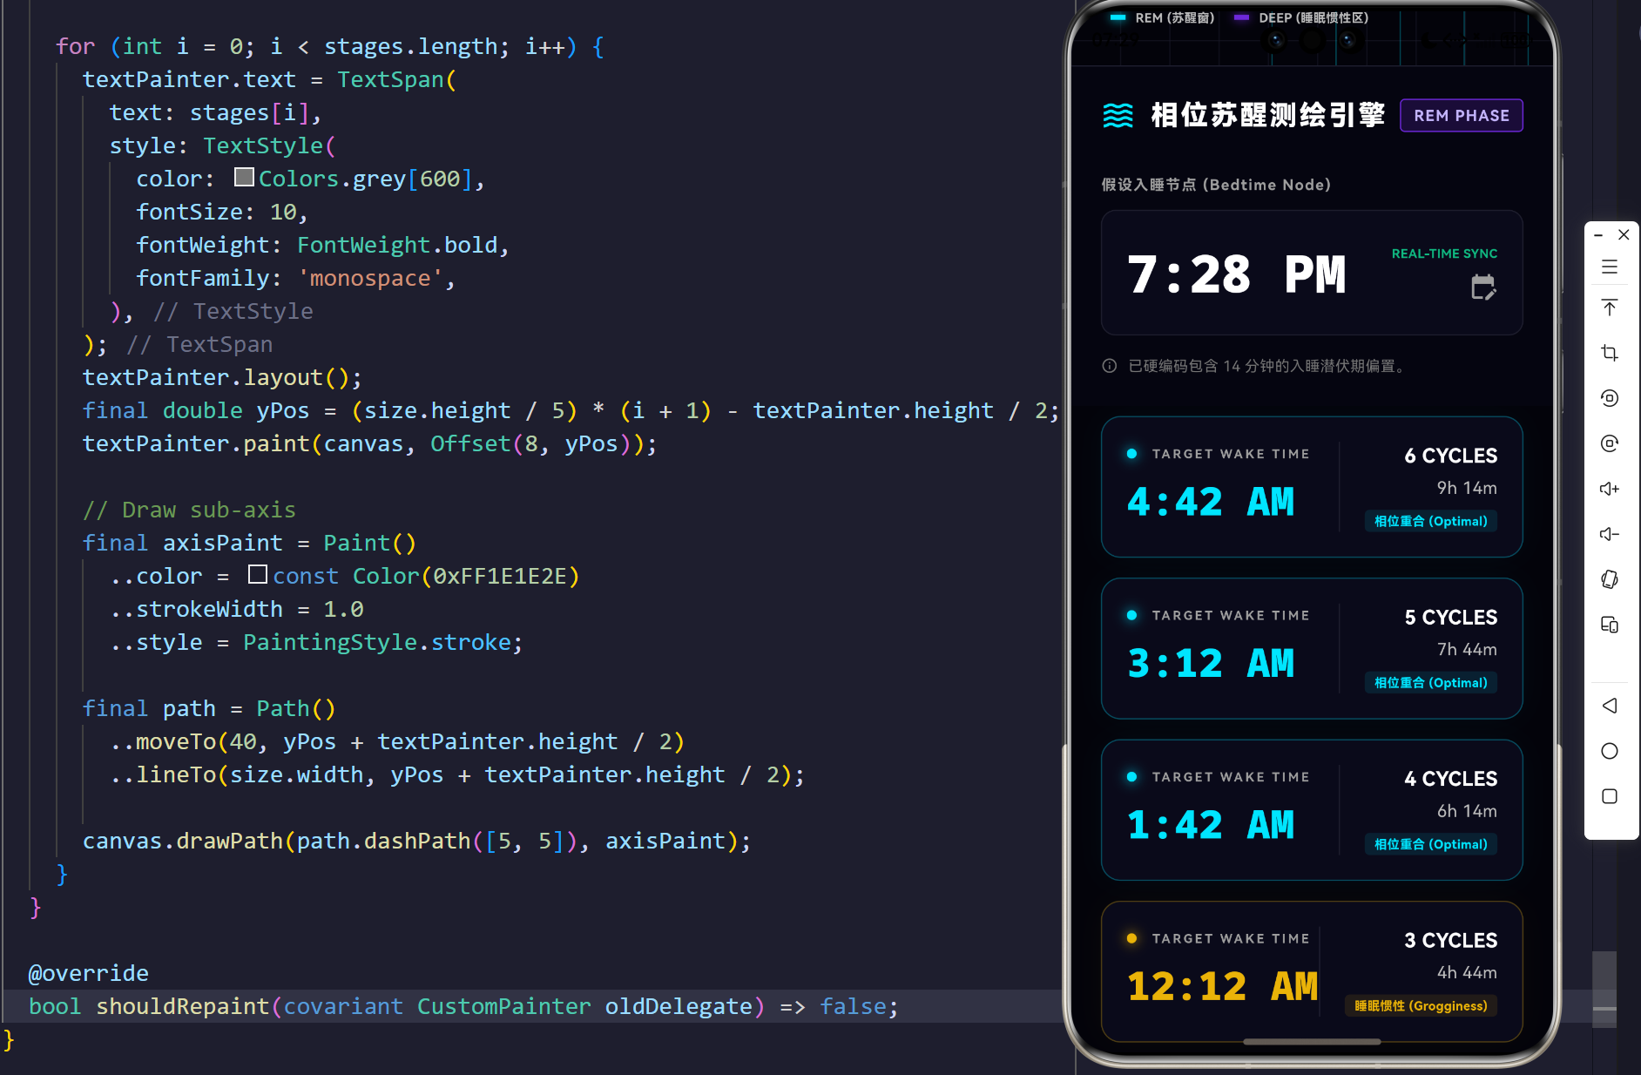The width and height of the screenshot is (1641, 1075).
Task: Click the shake device icon
Action: (1610, 579)
